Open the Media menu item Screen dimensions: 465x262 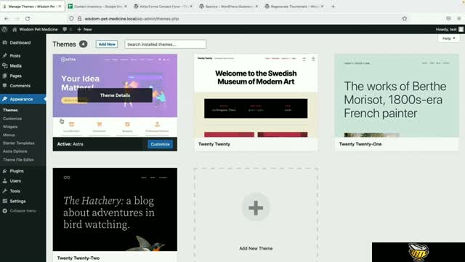(x=15, y=65)
